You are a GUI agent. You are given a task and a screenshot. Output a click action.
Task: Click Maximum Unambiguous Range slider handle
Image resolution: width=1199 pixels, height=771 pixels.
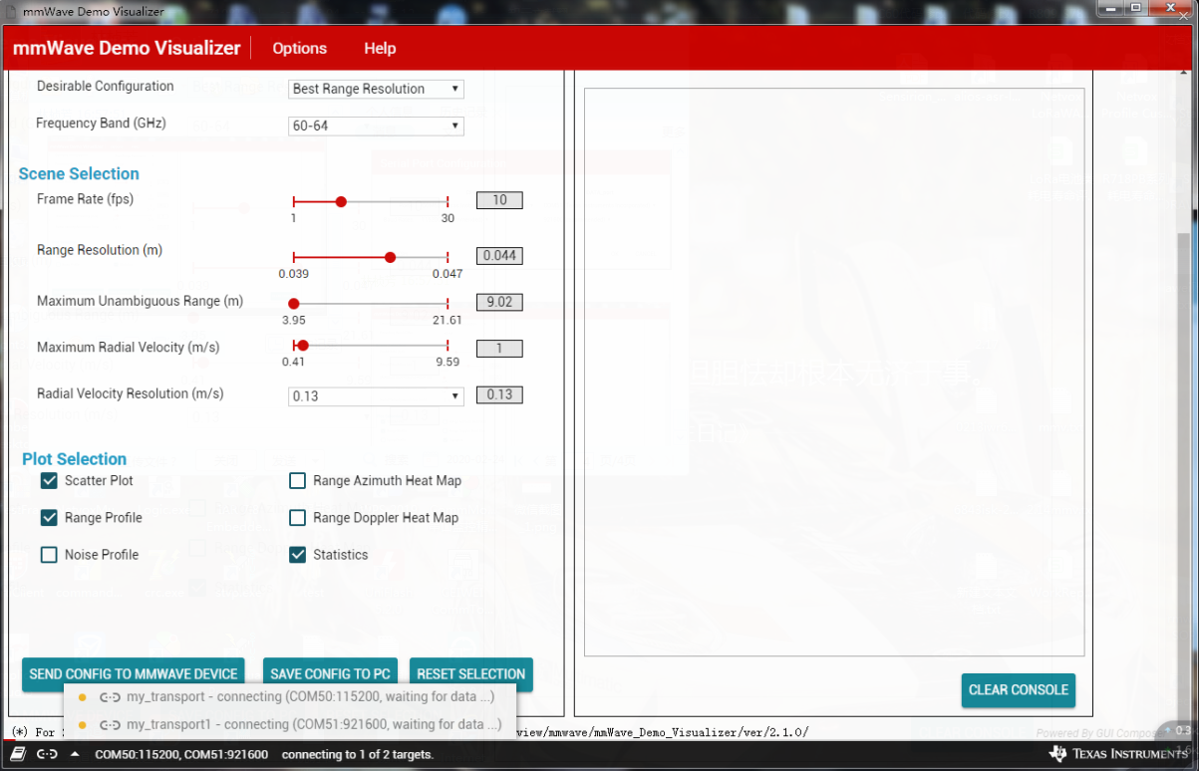click(293, 303)
